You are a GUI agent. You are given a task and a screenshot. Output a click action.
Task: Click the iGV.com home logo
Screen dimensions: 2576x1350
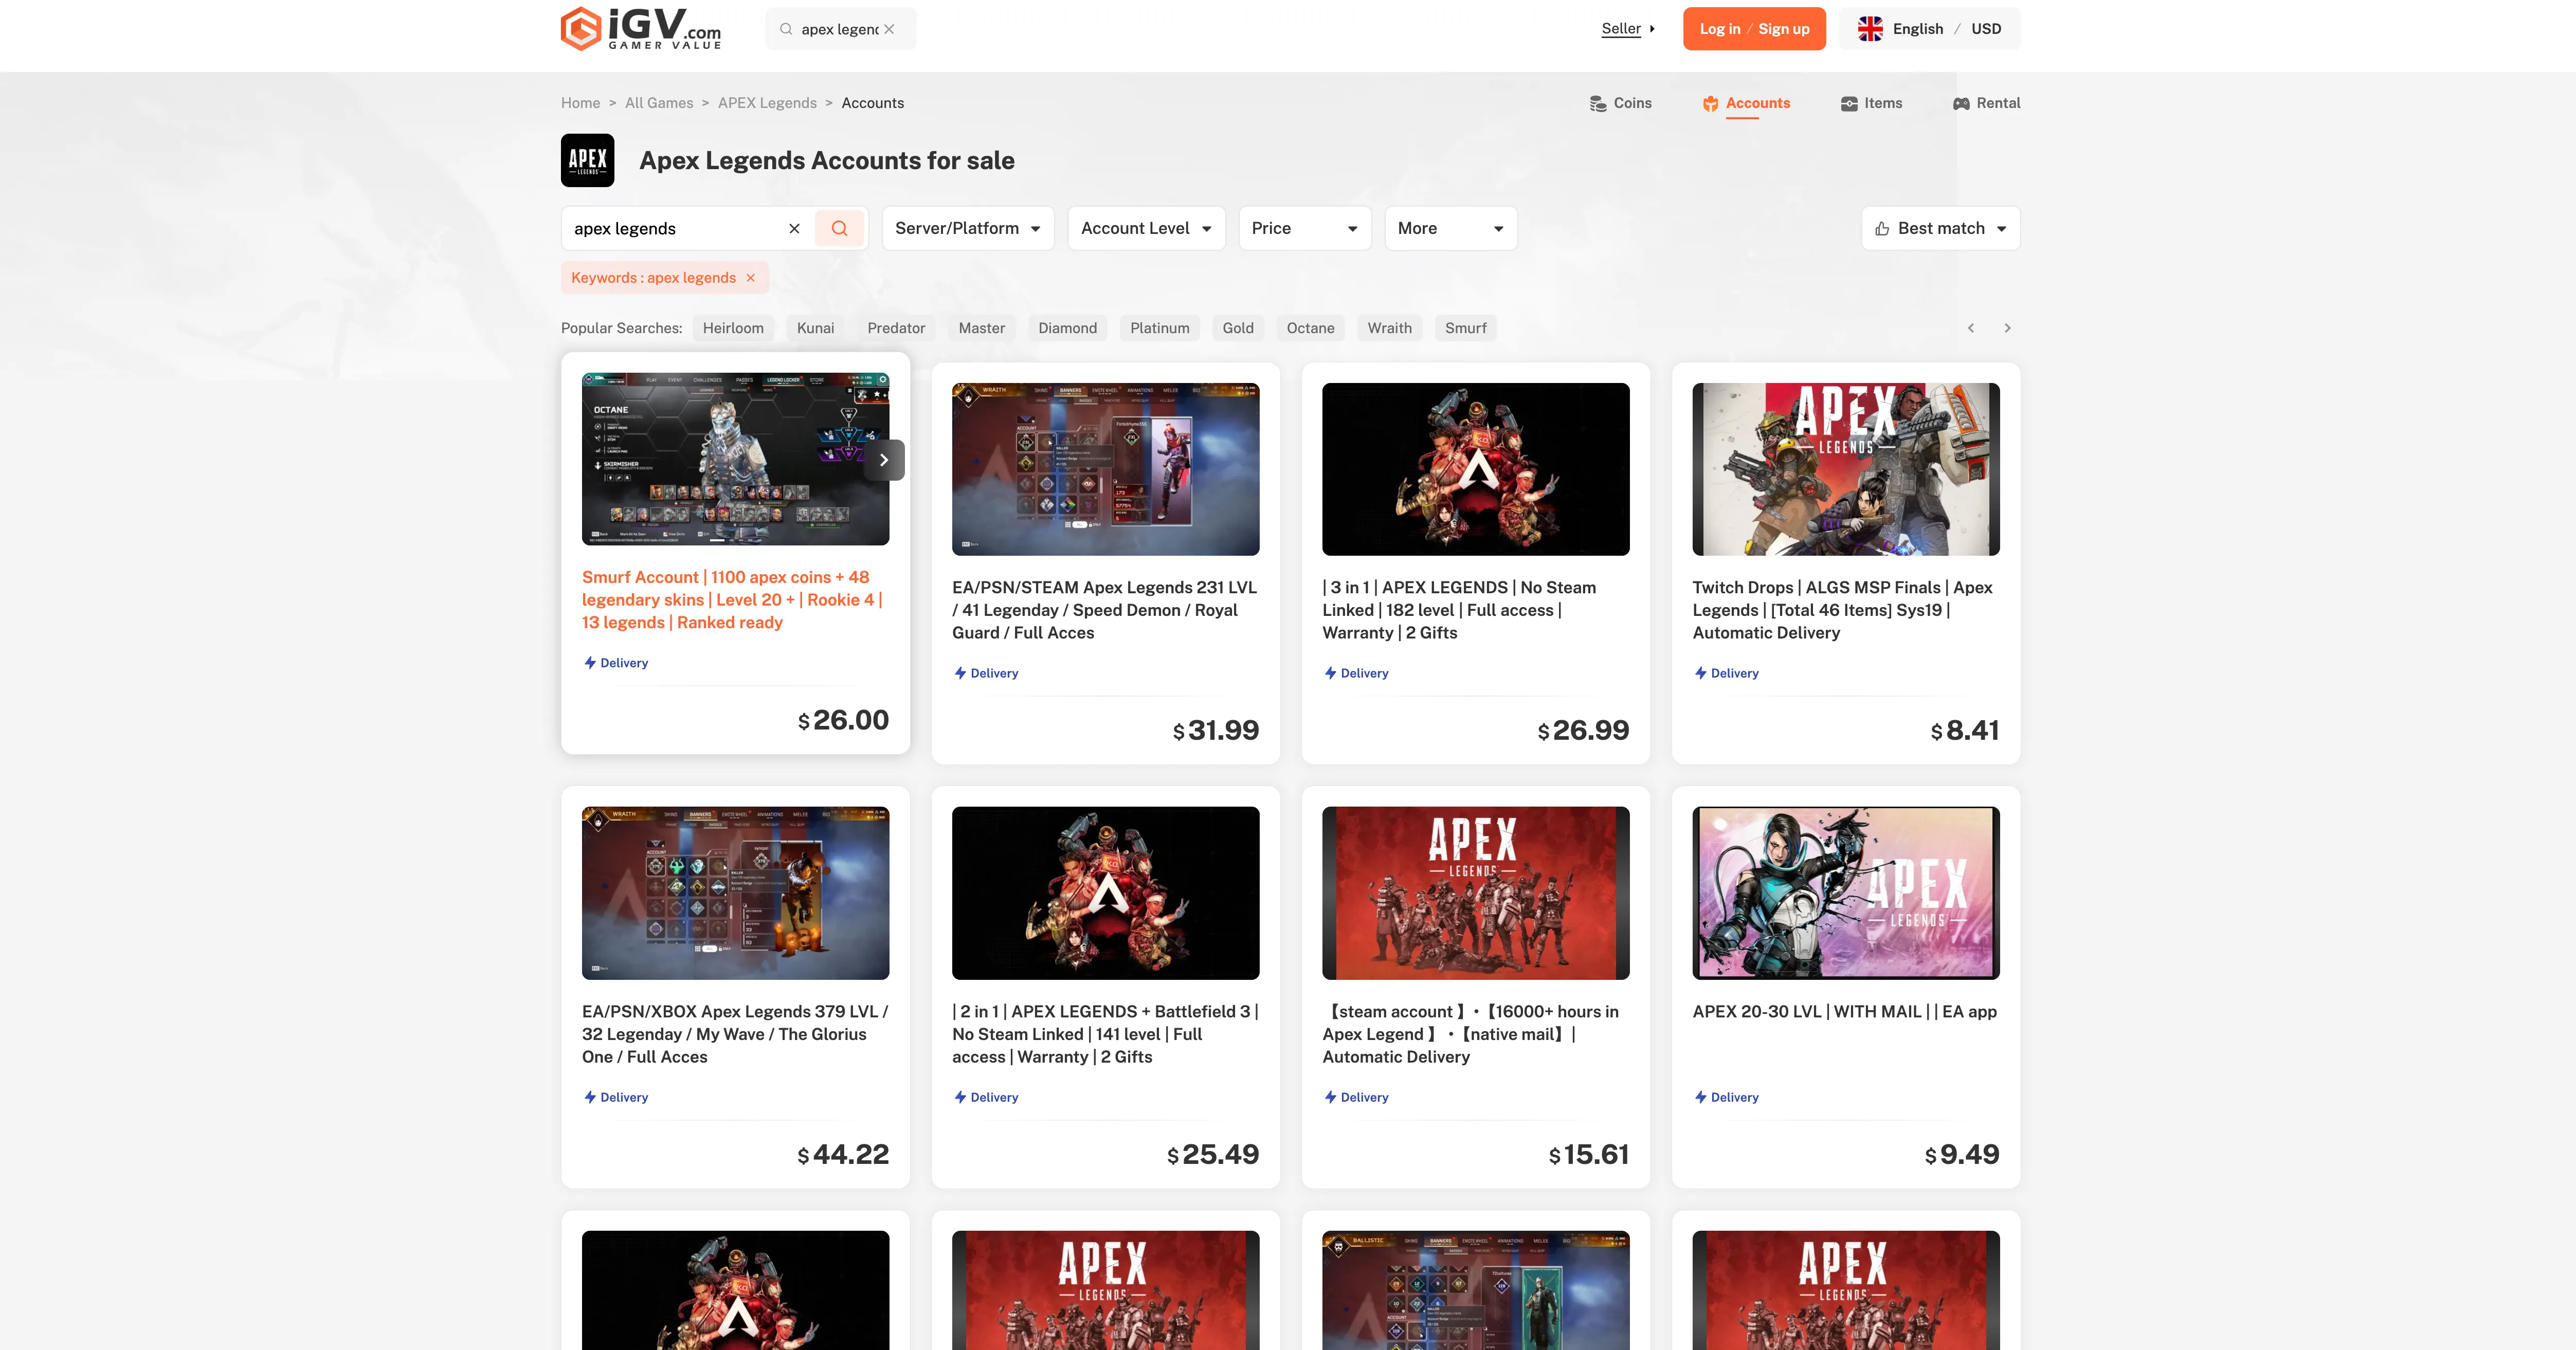(640, 29)
